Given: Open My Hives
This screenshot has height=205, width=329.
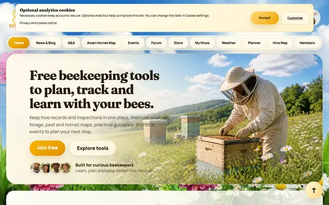Looking at the screenshot, I should (202, 43).
